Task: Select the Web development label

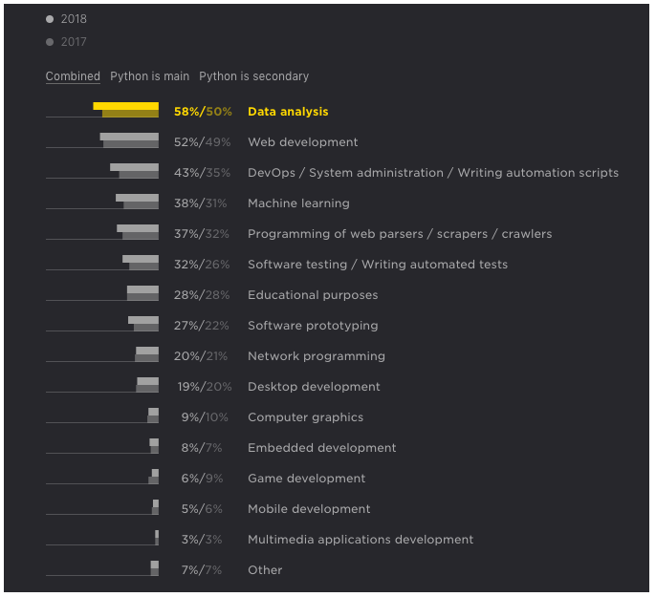Action: [x=303, y=142]
